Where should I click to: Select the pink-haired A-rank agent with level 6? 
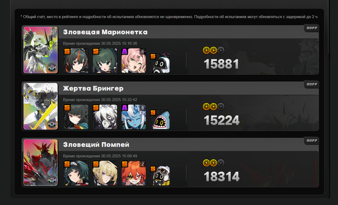click(134, 60)
